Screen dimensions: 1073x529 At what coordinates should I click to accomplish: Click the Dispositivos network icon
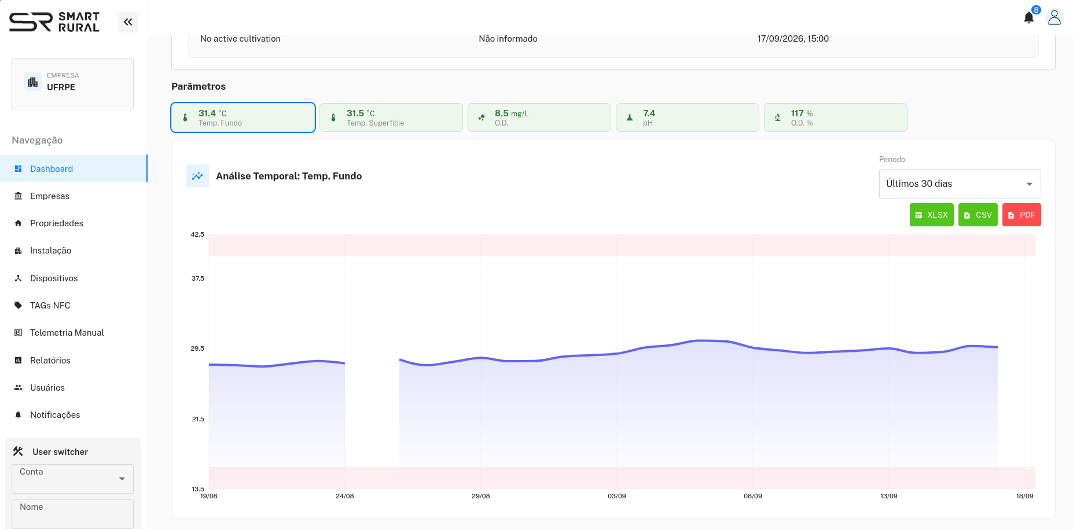point(18,278)
